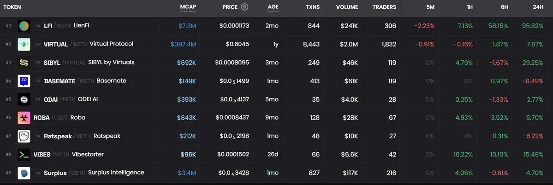The height and width of the screenshot is (185, 553).
Task: Click the Basemate blue token icon
Action: (x=24, y=81)
